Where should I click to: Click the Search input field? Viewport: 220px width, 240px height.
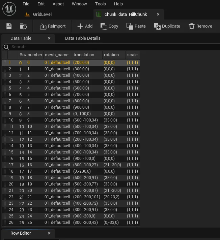pos(113,47)
